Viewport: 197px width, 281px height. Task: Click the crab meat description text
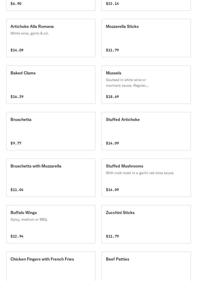coord(140,173)
